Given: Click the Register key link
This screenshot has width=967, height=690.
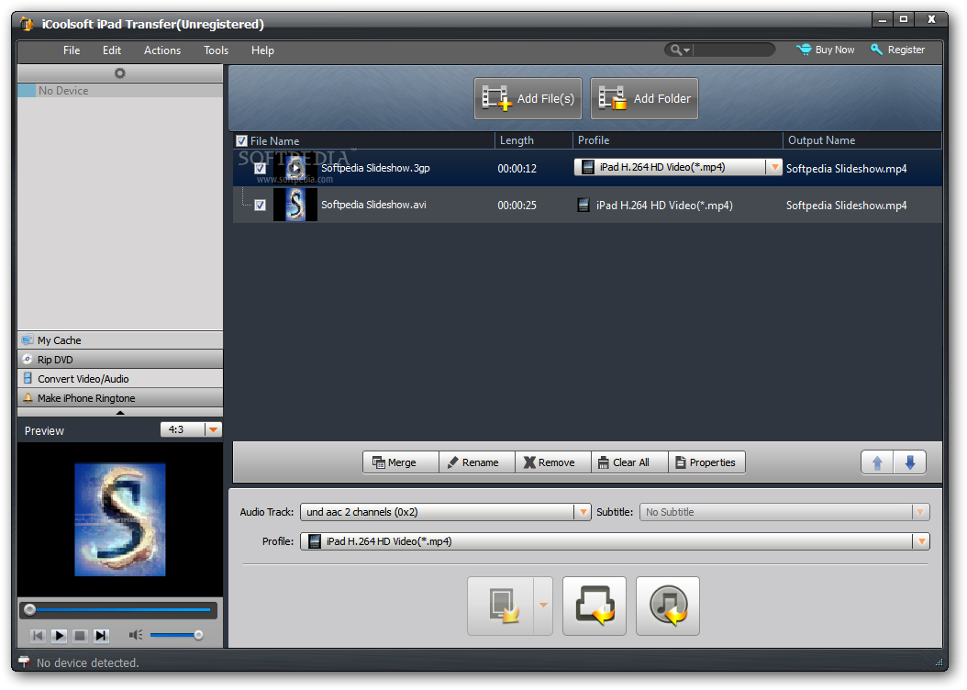Looking at the screenshot, I should pos(897,50).
